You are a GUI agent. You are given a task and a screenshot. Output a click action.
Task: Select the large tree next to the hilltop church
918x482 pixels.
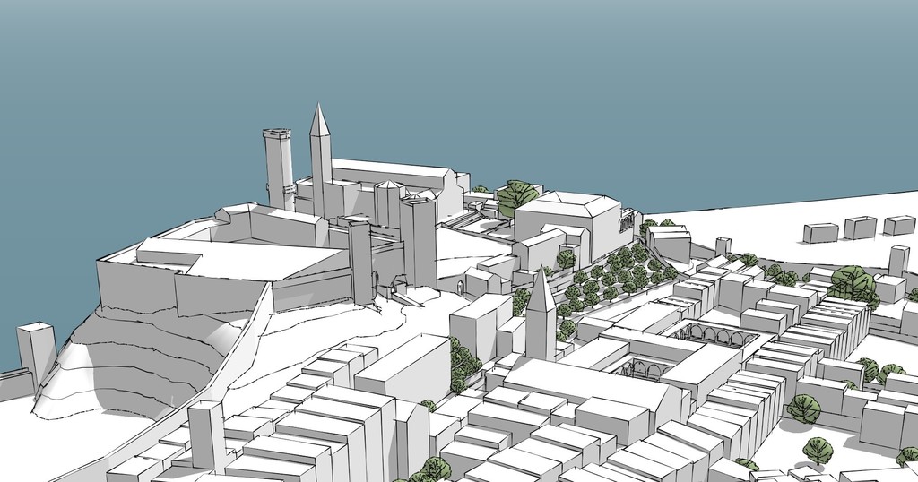click(517, 194)
